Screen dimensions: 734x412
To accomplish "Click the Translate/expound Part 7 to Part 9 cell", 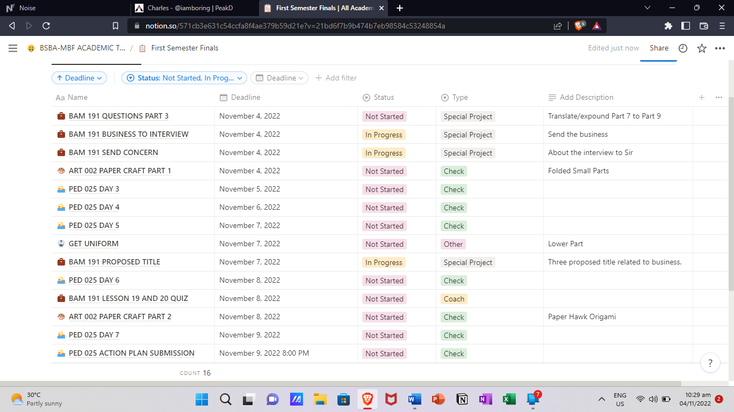I will [618, 116].
